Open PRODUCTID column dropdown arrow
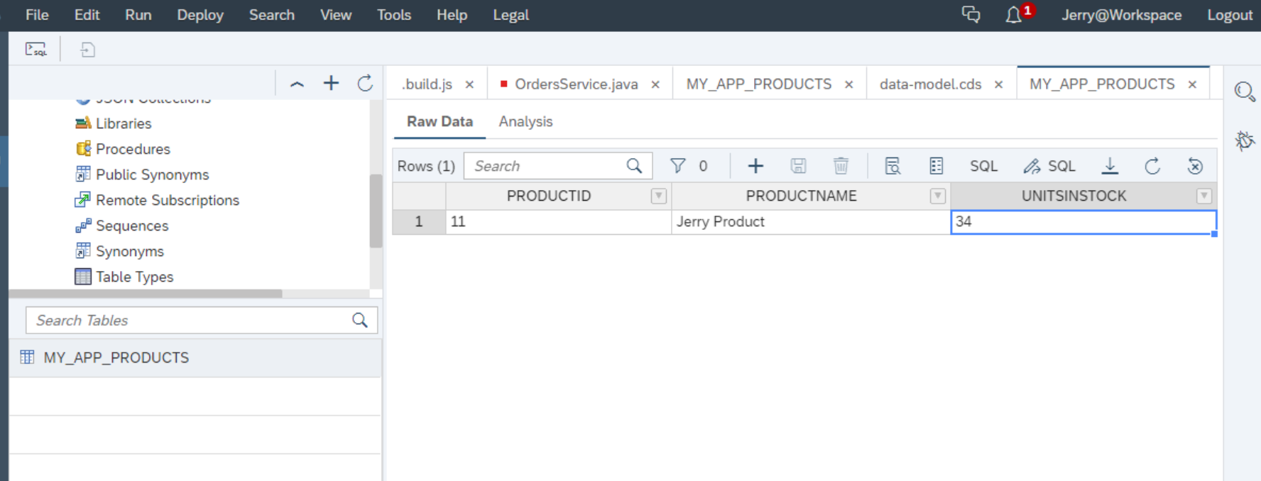The width and height of the screenshot is (1261, 481). pyautogui.click(x=659, y=197)
